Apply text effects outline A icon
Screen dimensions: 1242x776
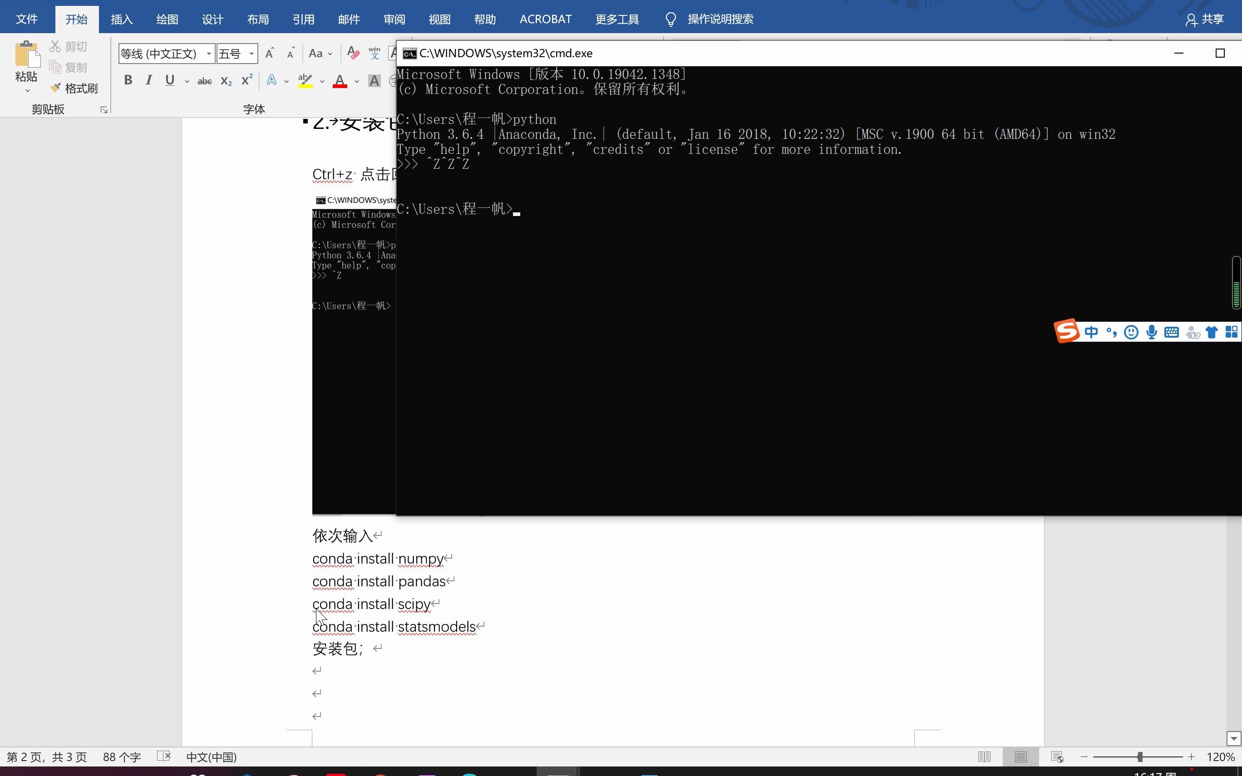click(271, 81)
